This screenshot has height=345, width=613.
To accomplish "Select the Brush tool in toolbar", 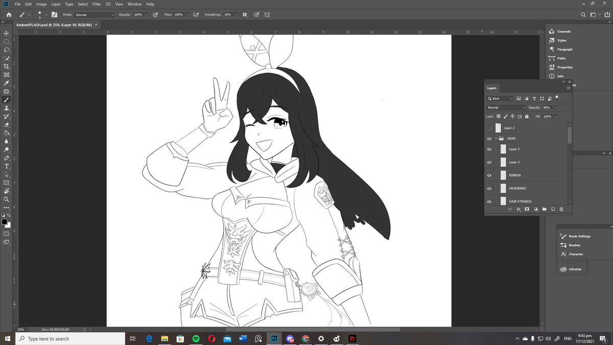I will tap(7, 100).
